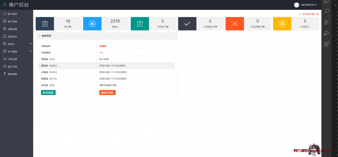This screenshot has width=338, height=157.
Task: Collapse the 套餐信息 panel chevron
Action: 40,36
